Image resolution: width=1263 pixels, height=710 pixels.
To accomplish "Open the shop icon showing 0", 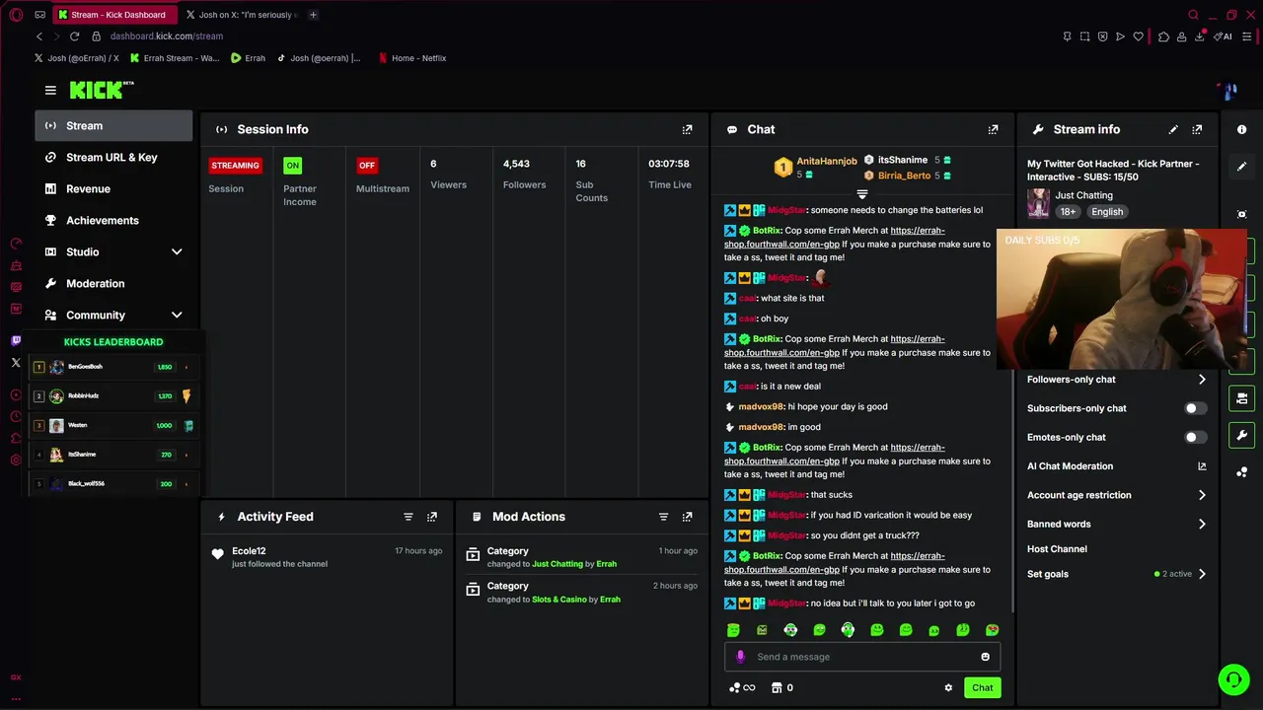I will 782,688.
